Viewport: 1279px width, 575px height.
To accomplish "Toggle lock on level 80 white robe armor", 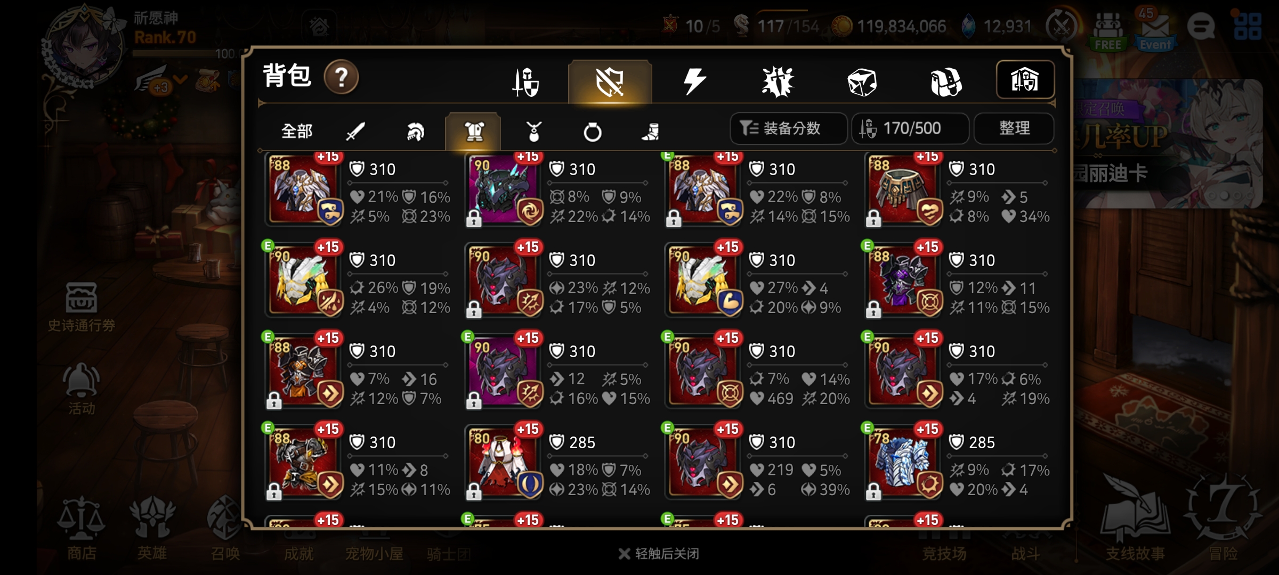I will pyautogui.click(x=473, y=491).
